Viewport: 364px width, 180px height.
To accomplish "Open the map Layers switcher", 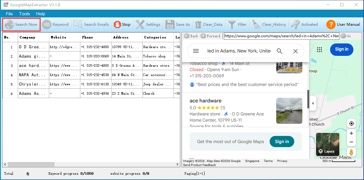I will [328, 145].
